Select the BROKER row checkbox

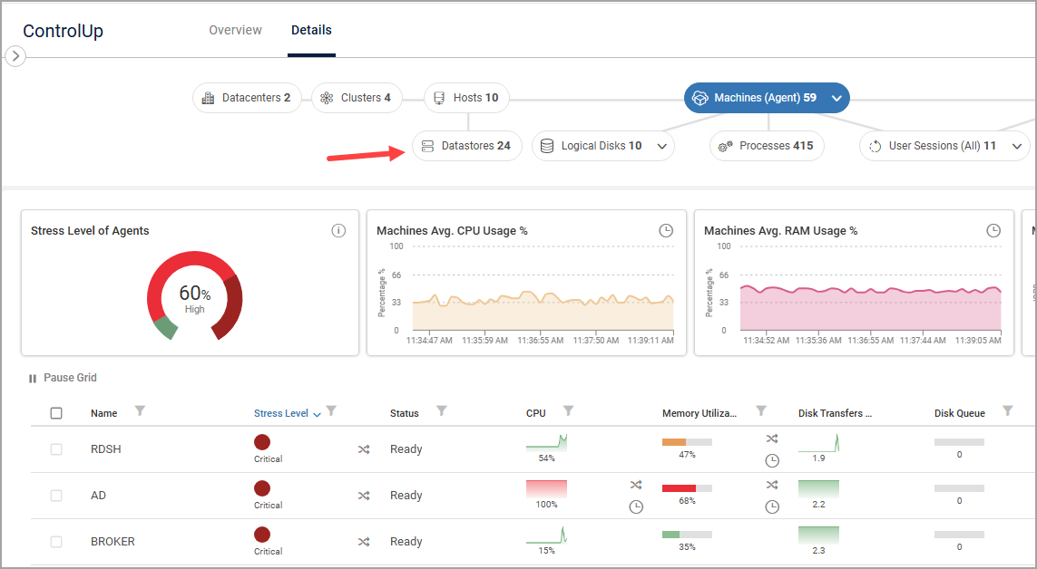point(56,542)
